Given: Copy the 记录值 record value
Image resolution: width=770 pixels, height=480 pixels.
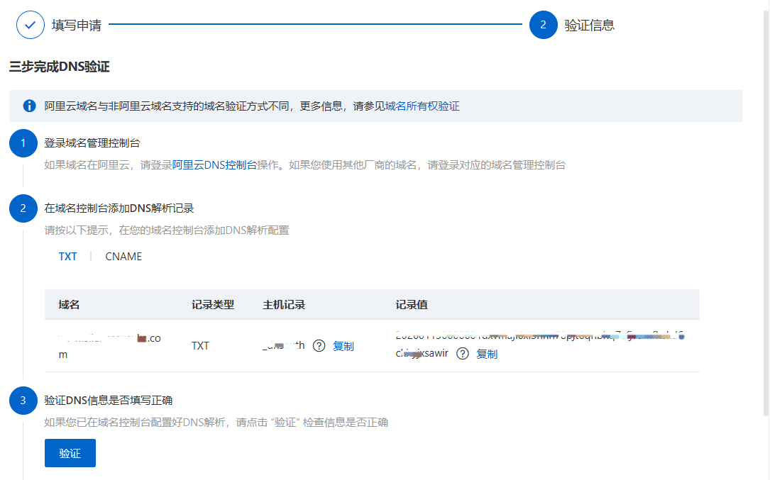Looking at the screenshot, I should pyautogui.click(x=487, y=354).
